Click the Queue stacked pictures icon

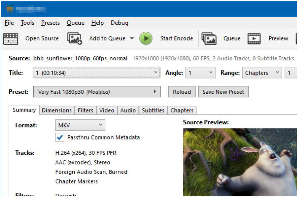[209, 39]
